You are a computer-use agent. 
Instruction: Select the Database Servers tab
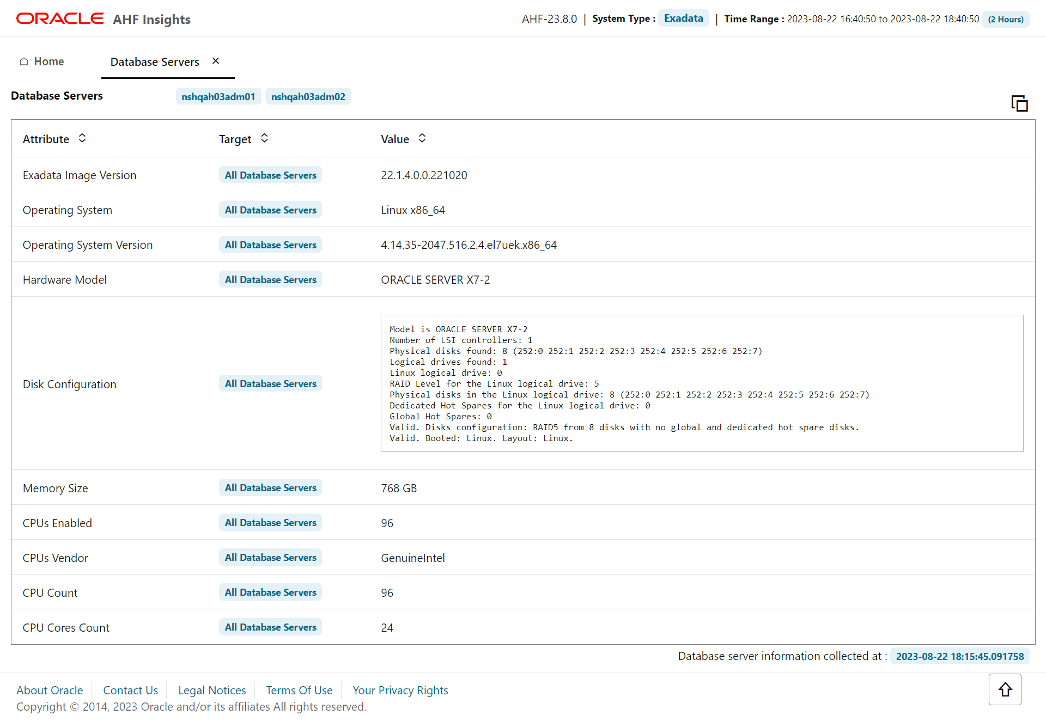pyautogui.click(x=155, y=62)
